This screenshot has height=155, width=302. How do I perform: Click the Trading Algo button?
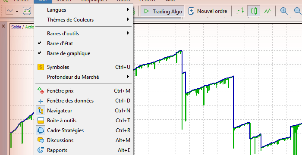(x=163, y=11)
